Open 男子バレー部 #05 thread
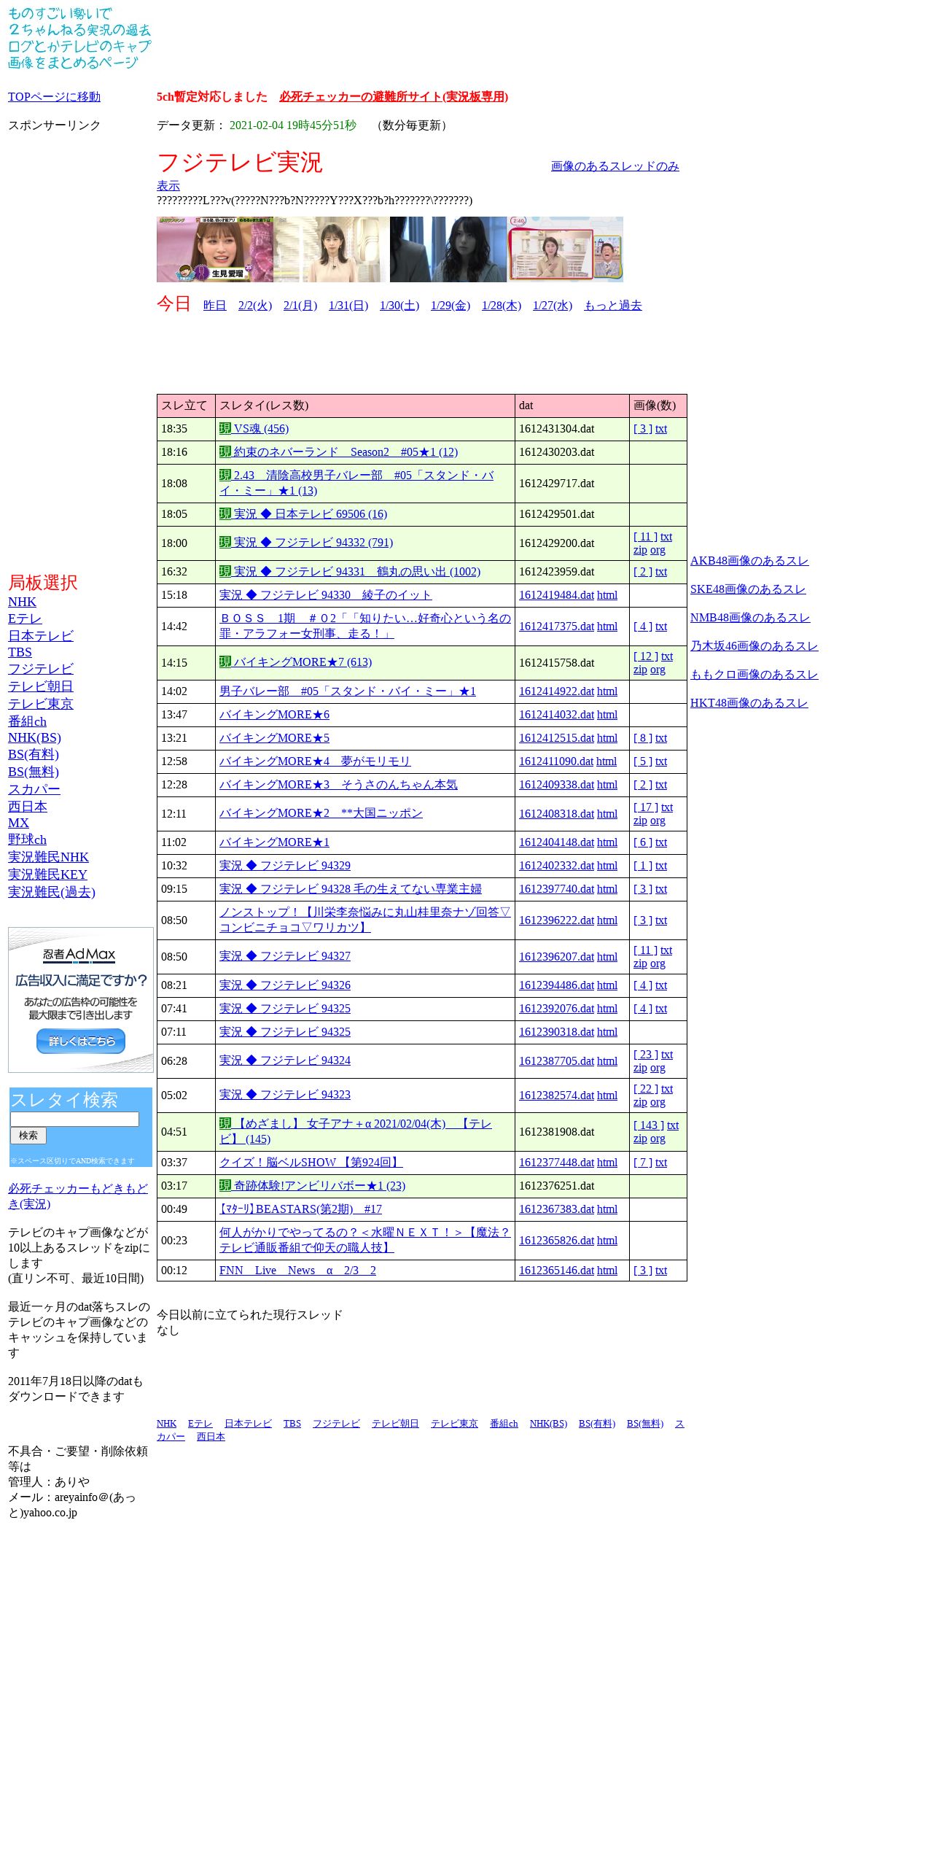Viewport: 936px width, 1873px height. coord(348,691)
